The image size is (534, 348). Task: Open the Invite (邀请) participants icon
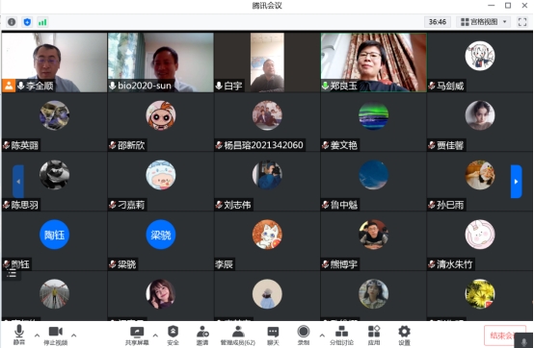(x=202, y=336)
